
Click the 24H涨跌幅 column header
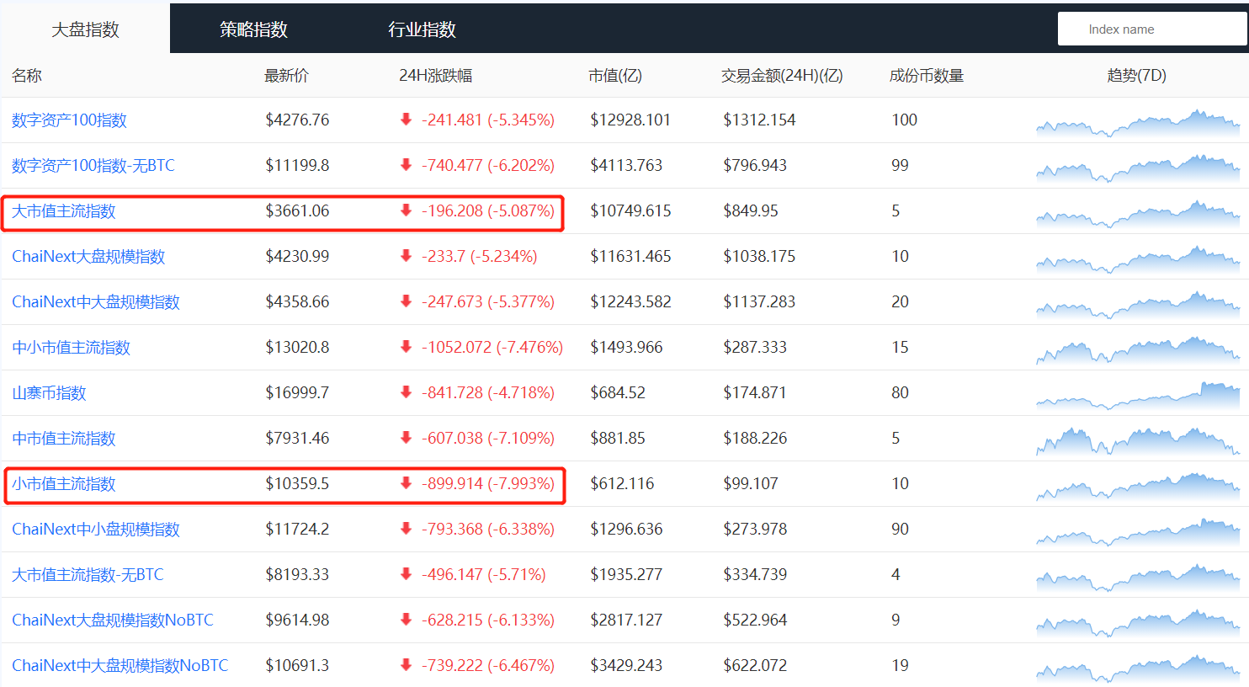click(435, 76)
